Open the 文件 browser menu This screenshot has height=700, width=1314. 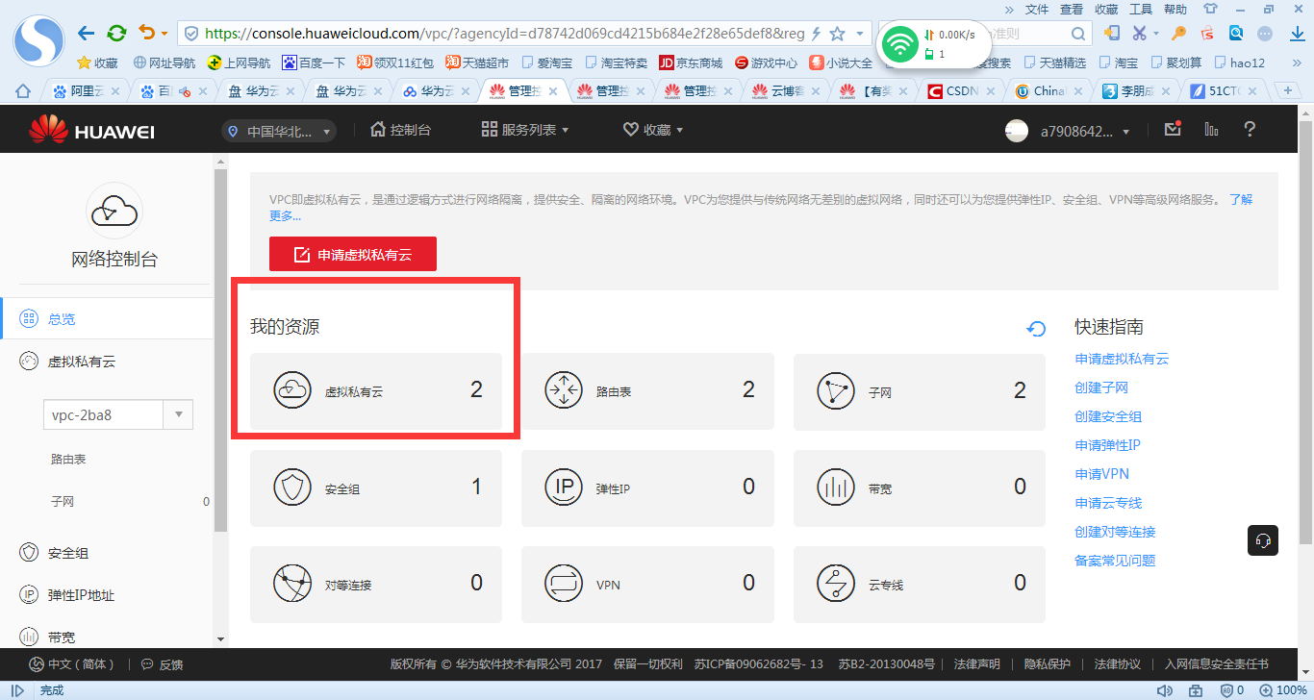pyautogui.click(x=1037, y=9)
